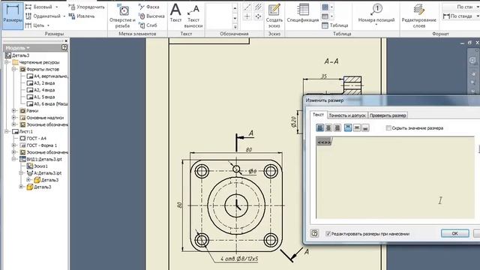Click the Цепь chain dimension tool
The width and height of the screenshot is (480, 270).
(x=35, y=25)
